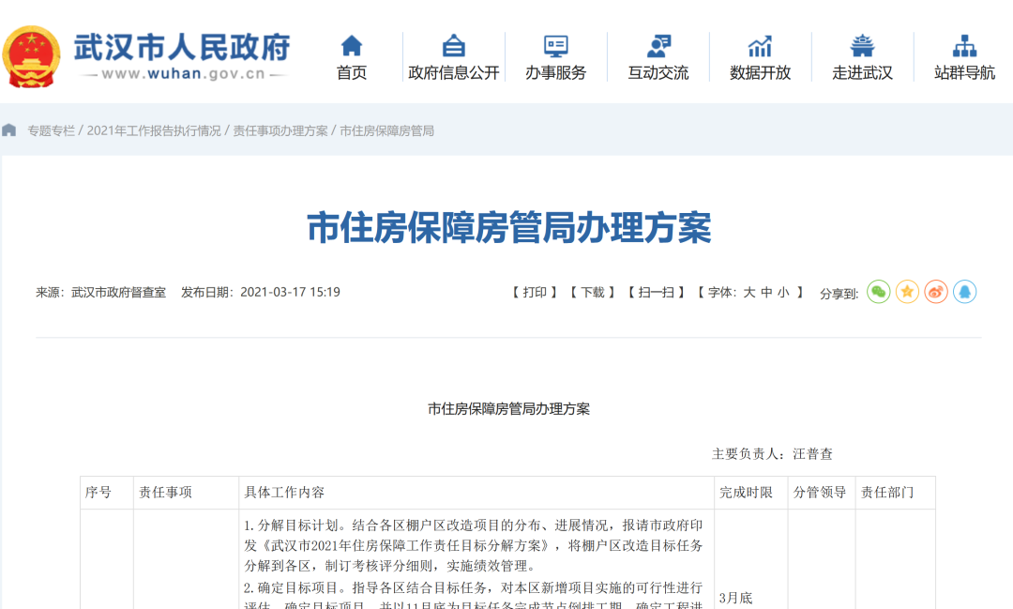Viewport: 1013px width, 609px height.
Task: Click the 数据开放 chart icon
Action: [x=760, y=45]
